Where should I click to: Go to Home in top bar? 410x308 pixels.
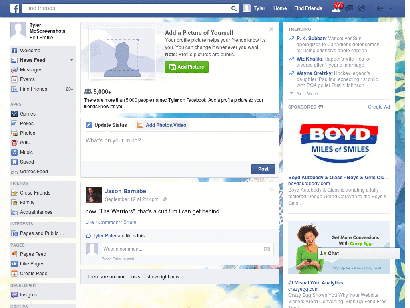tap(280, 8)
